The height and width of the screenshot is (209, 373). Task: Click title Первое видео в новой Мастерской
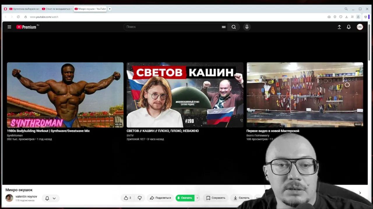tap(273, 131)
